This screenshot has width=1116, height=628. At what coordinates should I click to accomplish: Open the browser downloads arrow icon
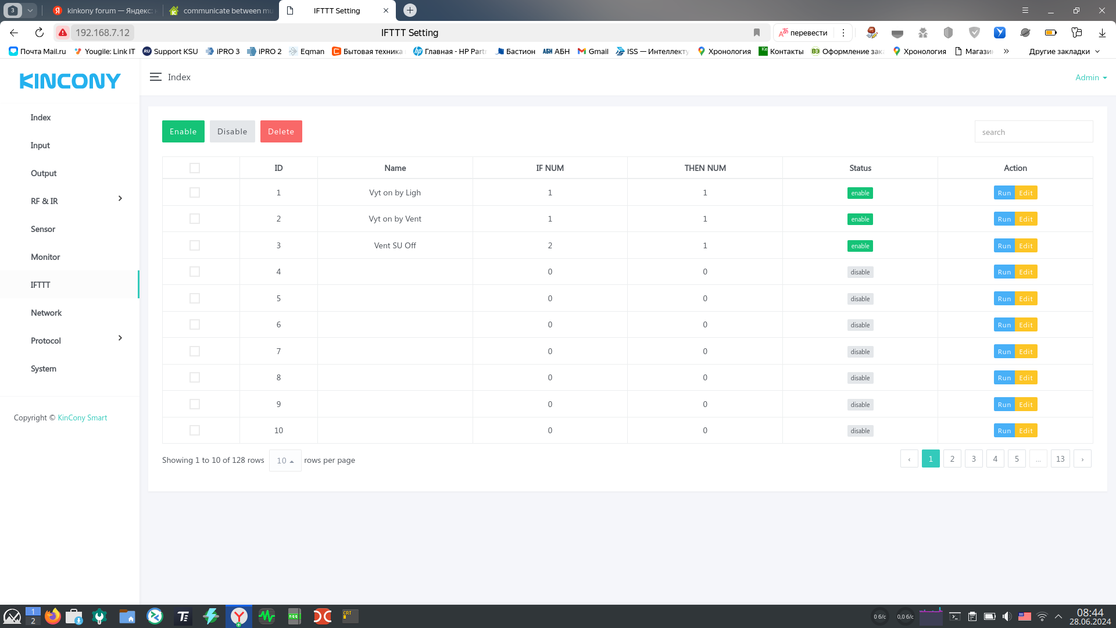1101,33
